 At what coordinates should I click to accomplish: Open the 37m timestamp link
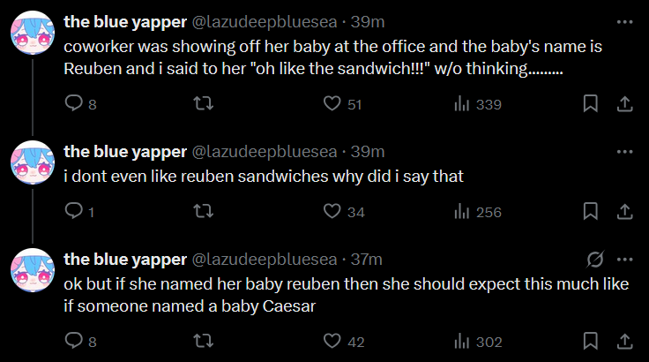pos(367,260)
